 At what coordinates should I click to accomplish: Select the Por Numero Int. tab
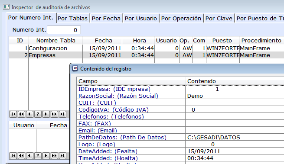pyautogui.click(x=31, y=18)
